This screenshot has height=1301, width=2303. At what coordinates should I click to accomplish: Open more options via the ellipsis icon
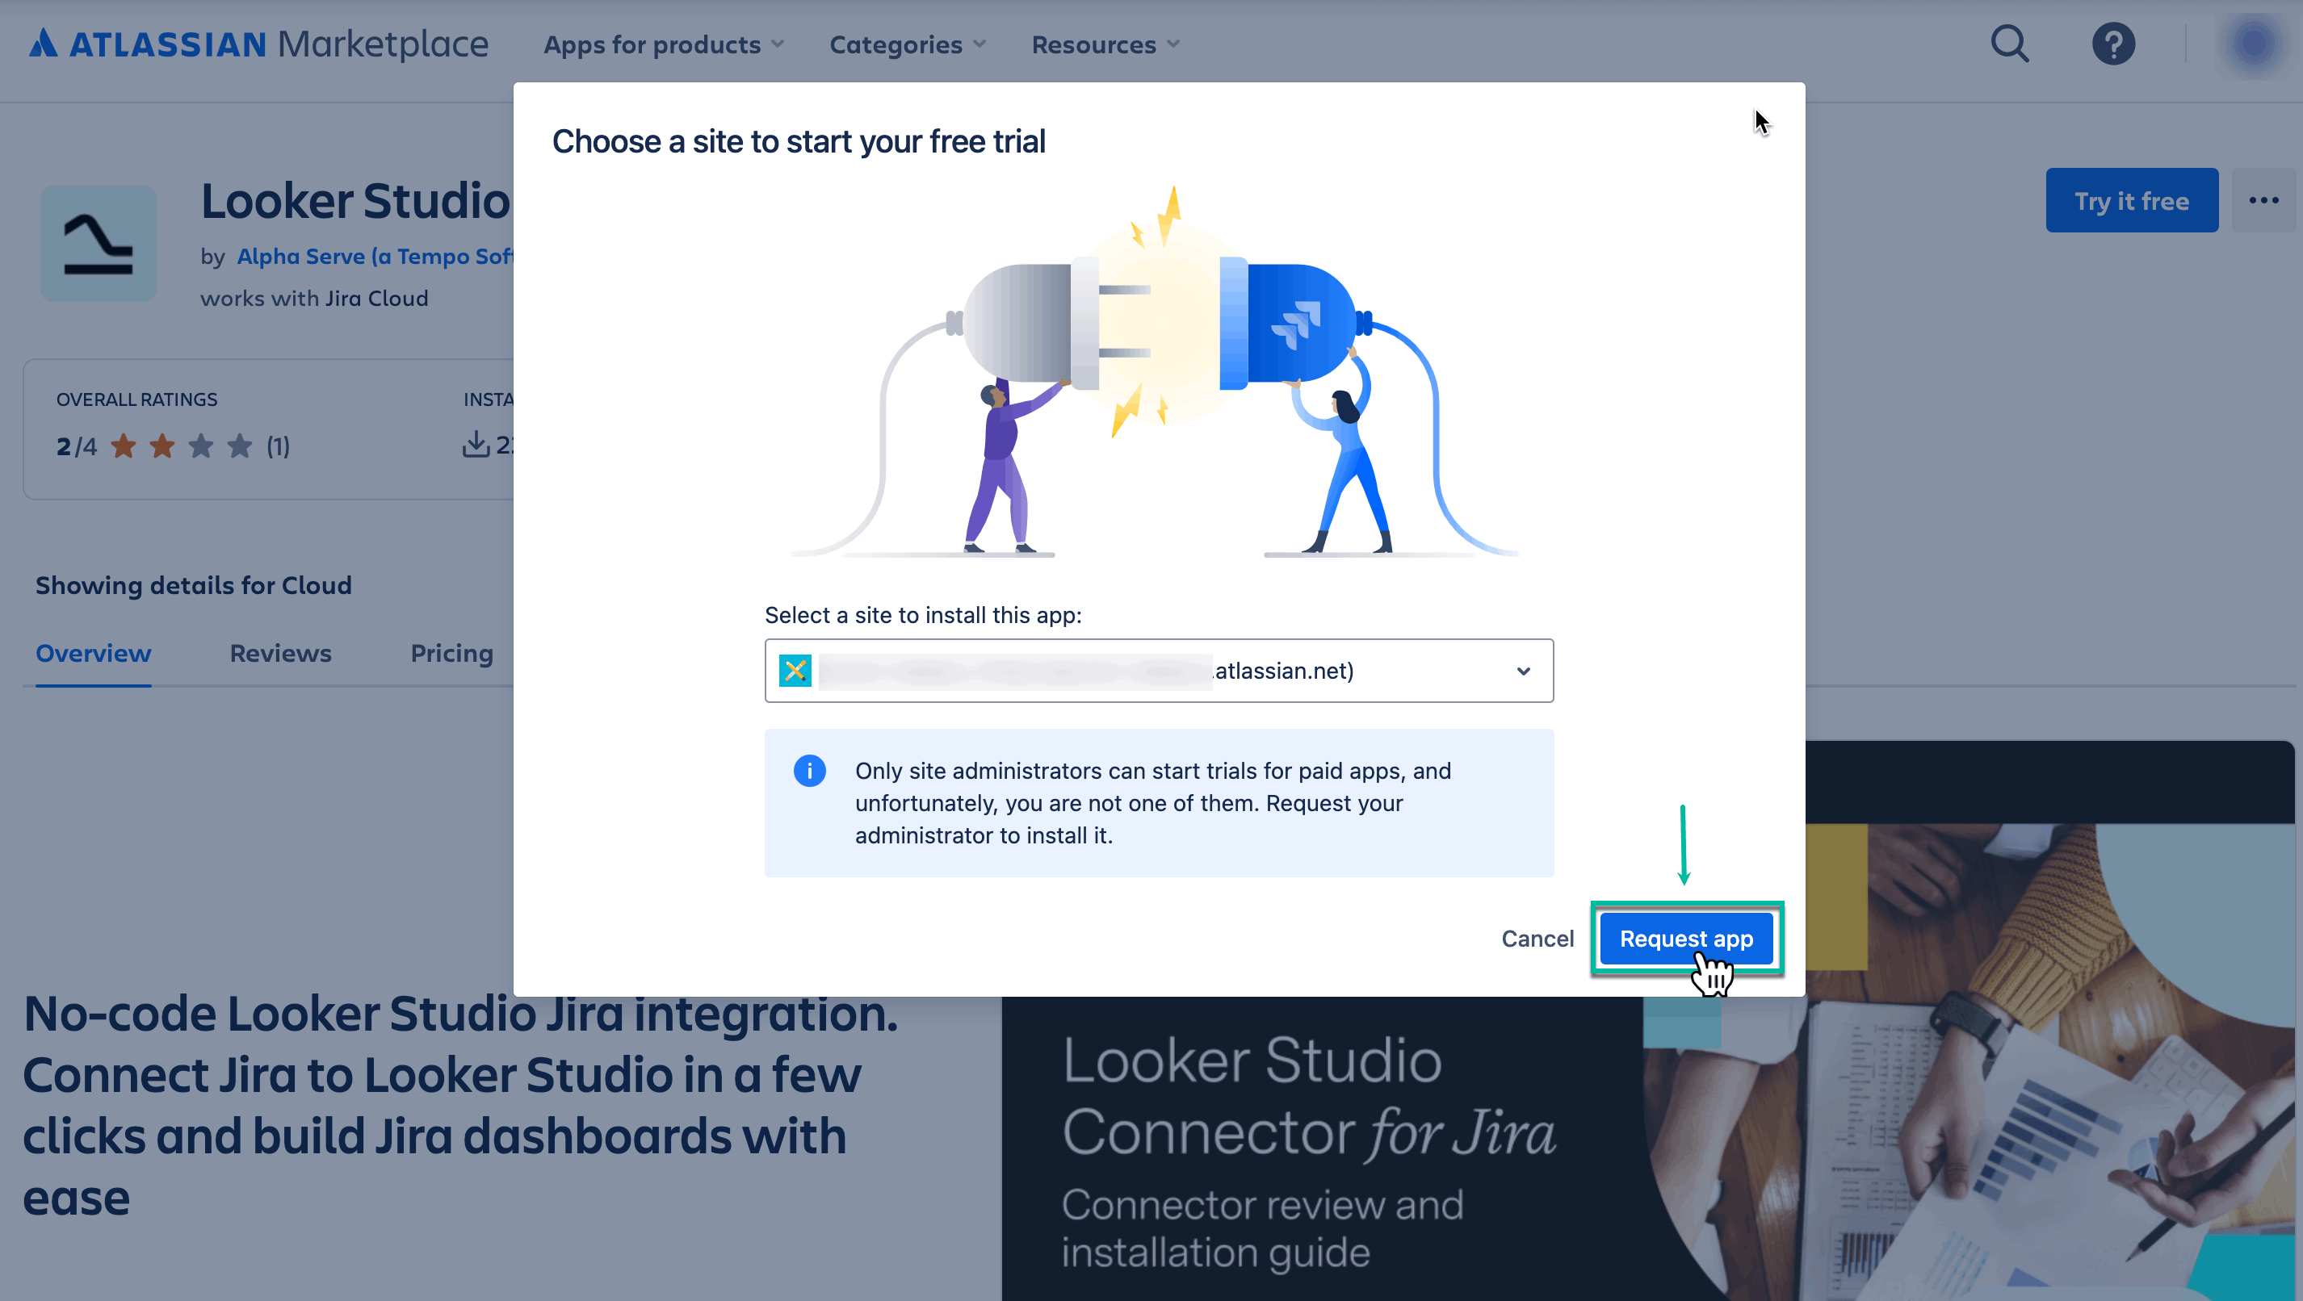[2263, 200]
